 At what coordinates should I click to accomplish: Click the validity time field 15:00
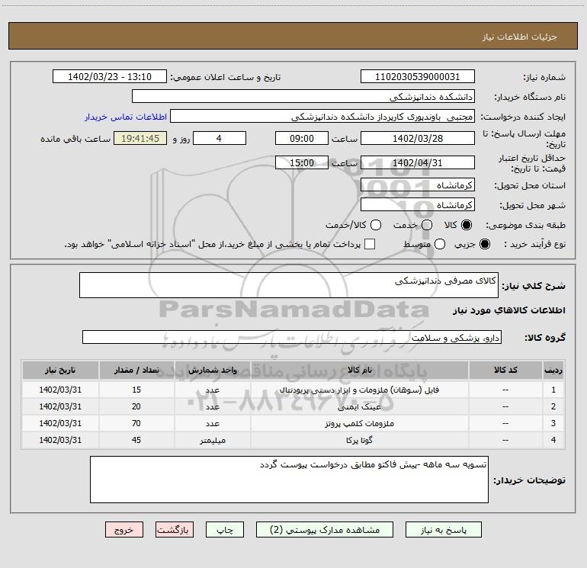302,162
